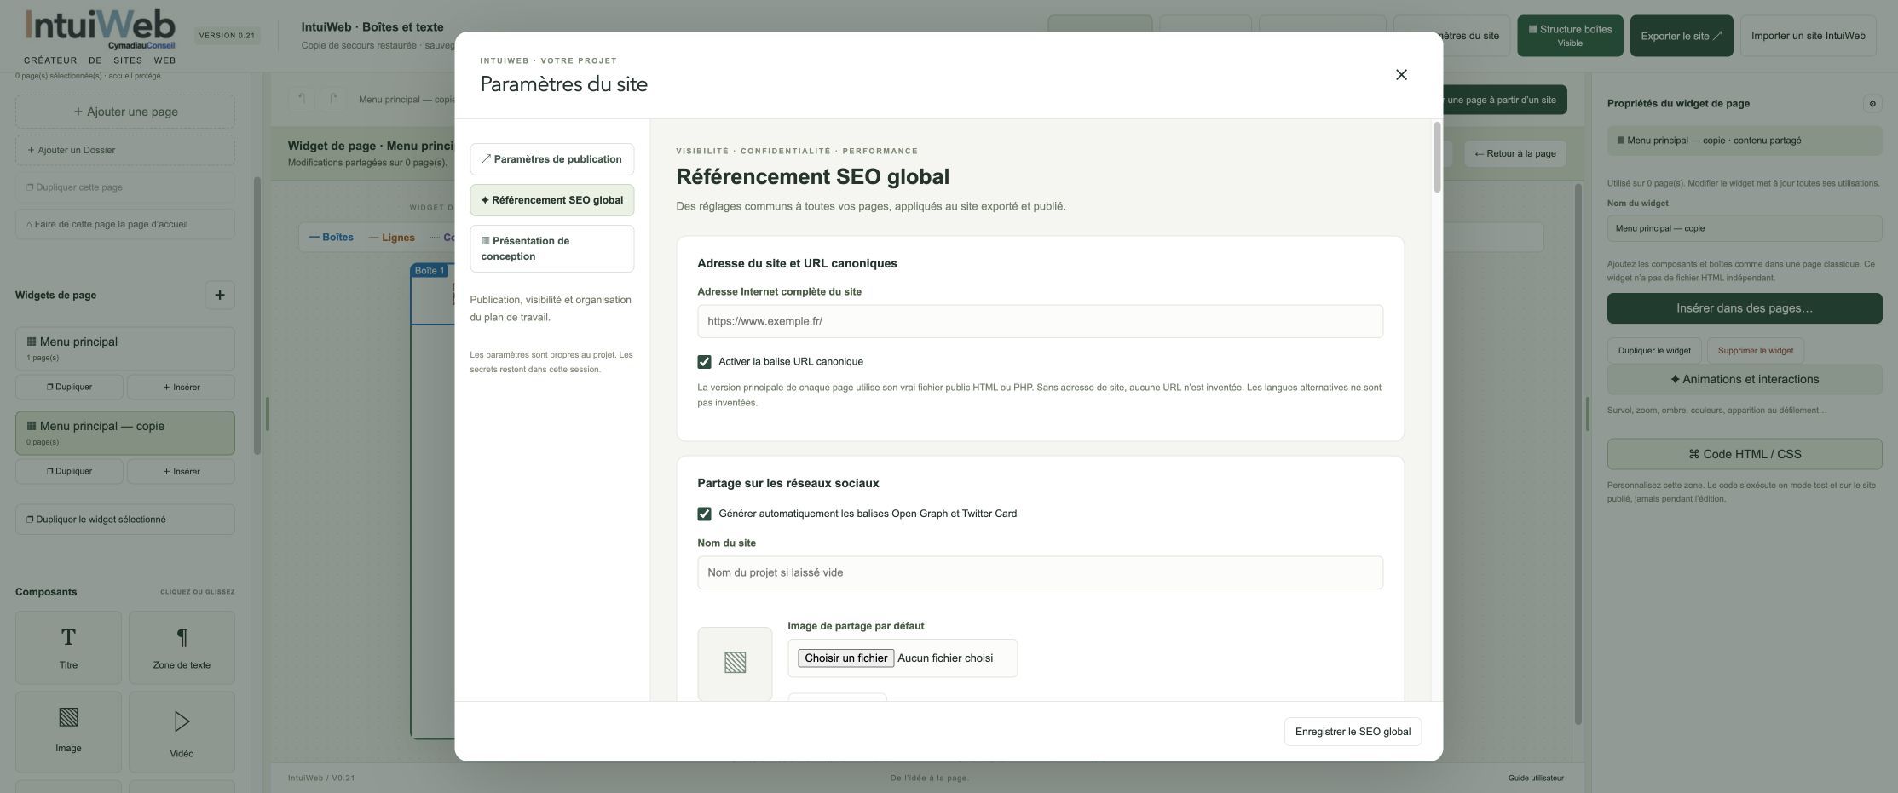1898x793 pixels.
Task: Click Supprimer le widget button
Action: (x=1755, y=351)
